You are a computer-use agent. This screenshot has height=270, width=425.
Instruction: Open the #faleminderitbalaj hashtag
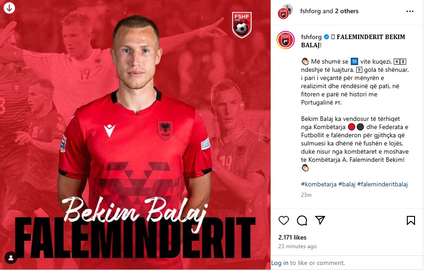pos(382,184)
